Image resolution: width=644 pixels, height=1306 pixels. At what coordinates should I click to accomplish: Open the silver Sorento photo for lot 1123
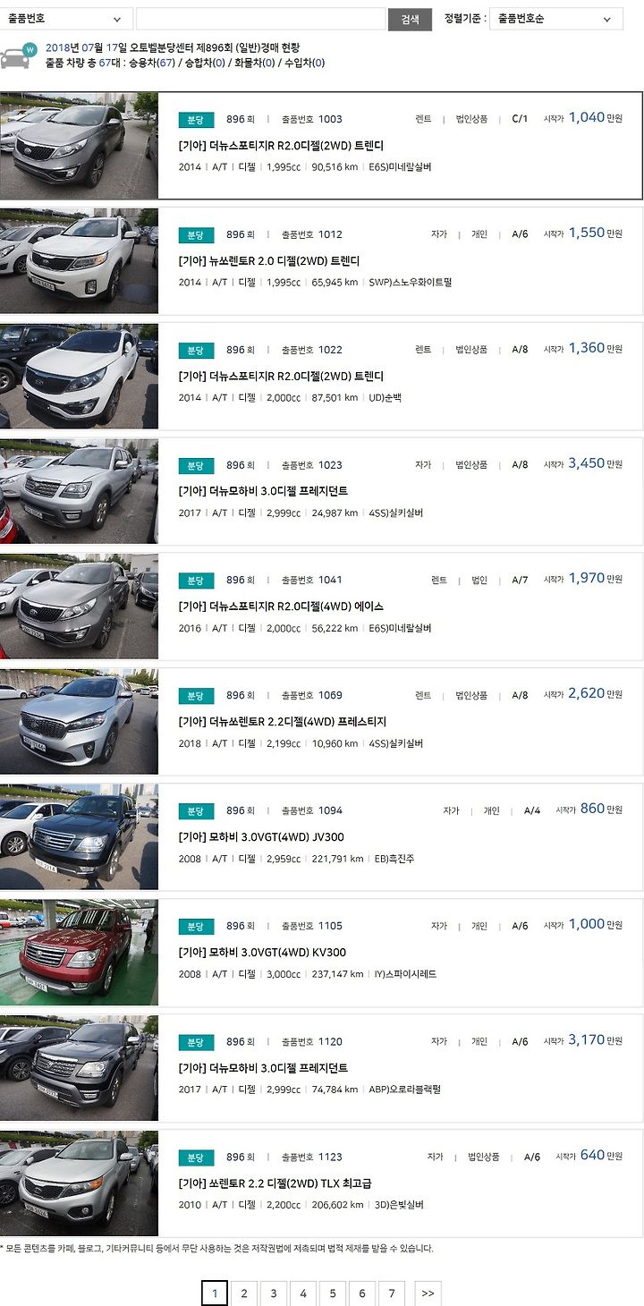pyautogui.click(x=79, y=1183)
